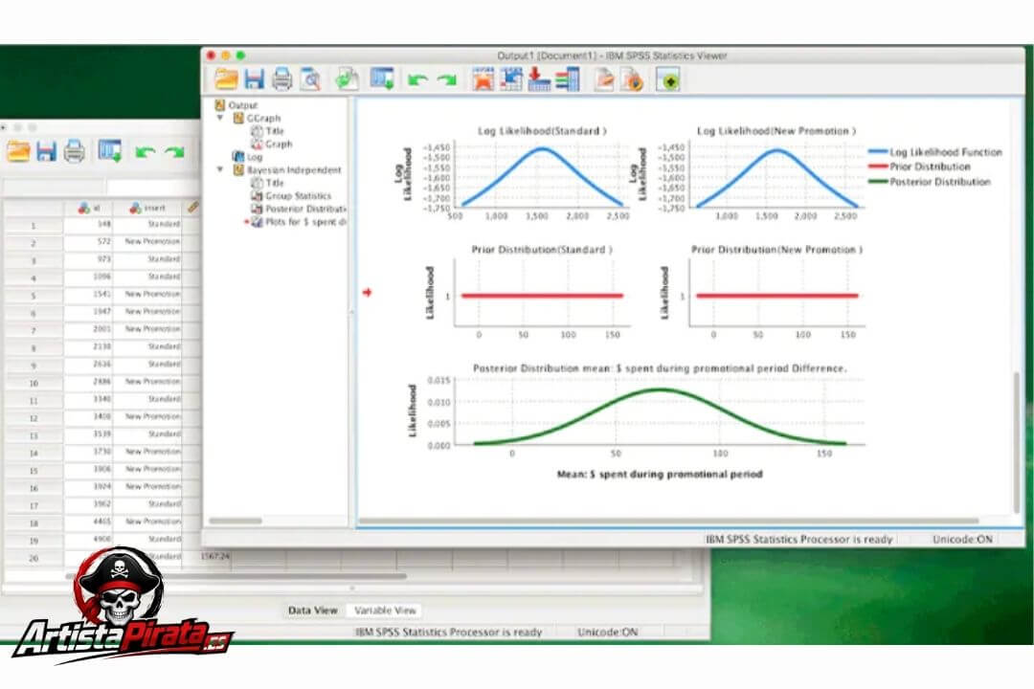The height and width of the screenshot is (689, 1034).
Task: Click Viewer status Processor is ready
Action: [x=799, y=539]
